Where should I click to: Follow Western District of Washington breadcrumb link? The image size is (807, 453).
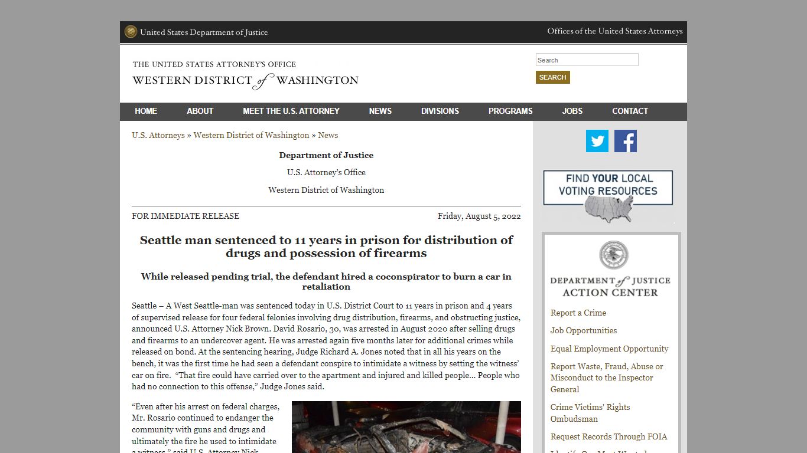point(252,135)
